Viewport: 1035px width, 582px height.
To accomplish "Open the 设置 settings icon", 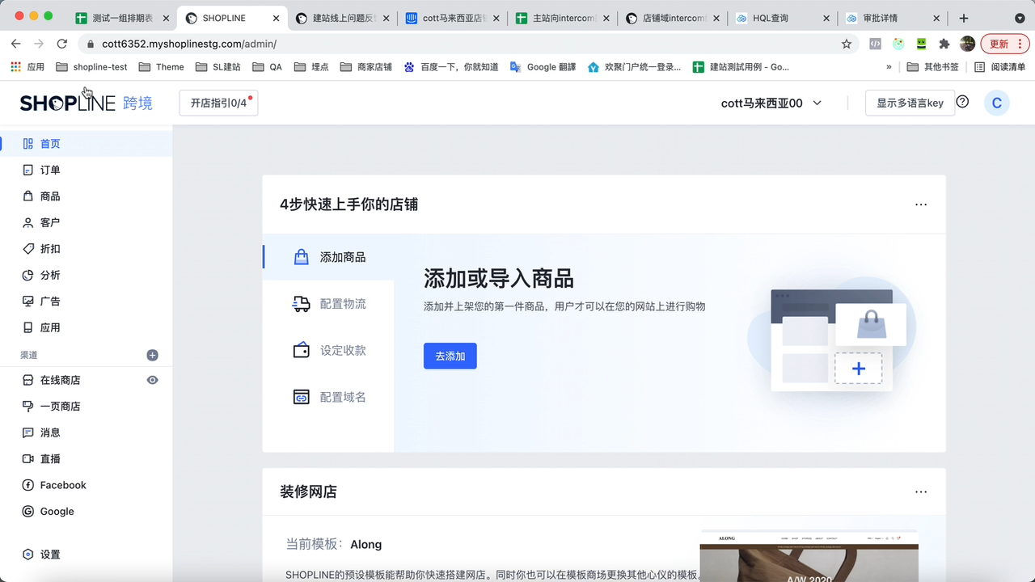I will coord(28,555).
